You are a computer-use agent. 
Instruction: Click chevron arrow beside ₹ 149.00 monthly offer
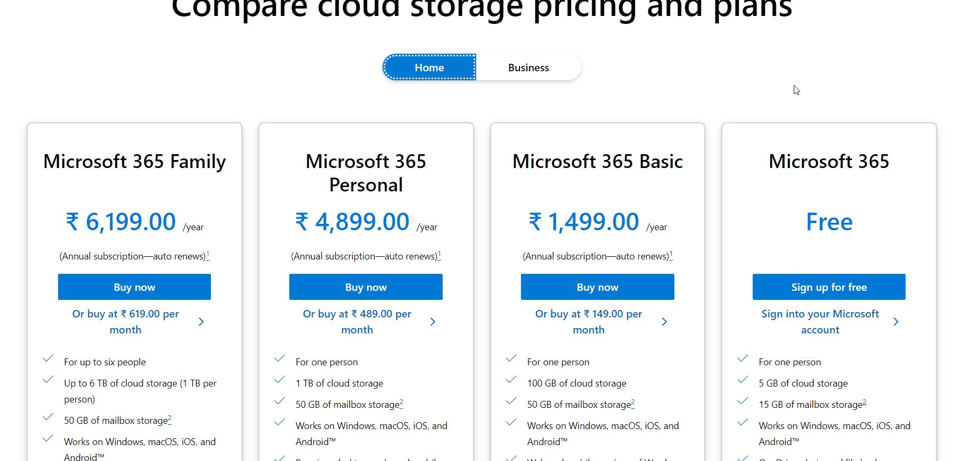[x=664, y=322]
